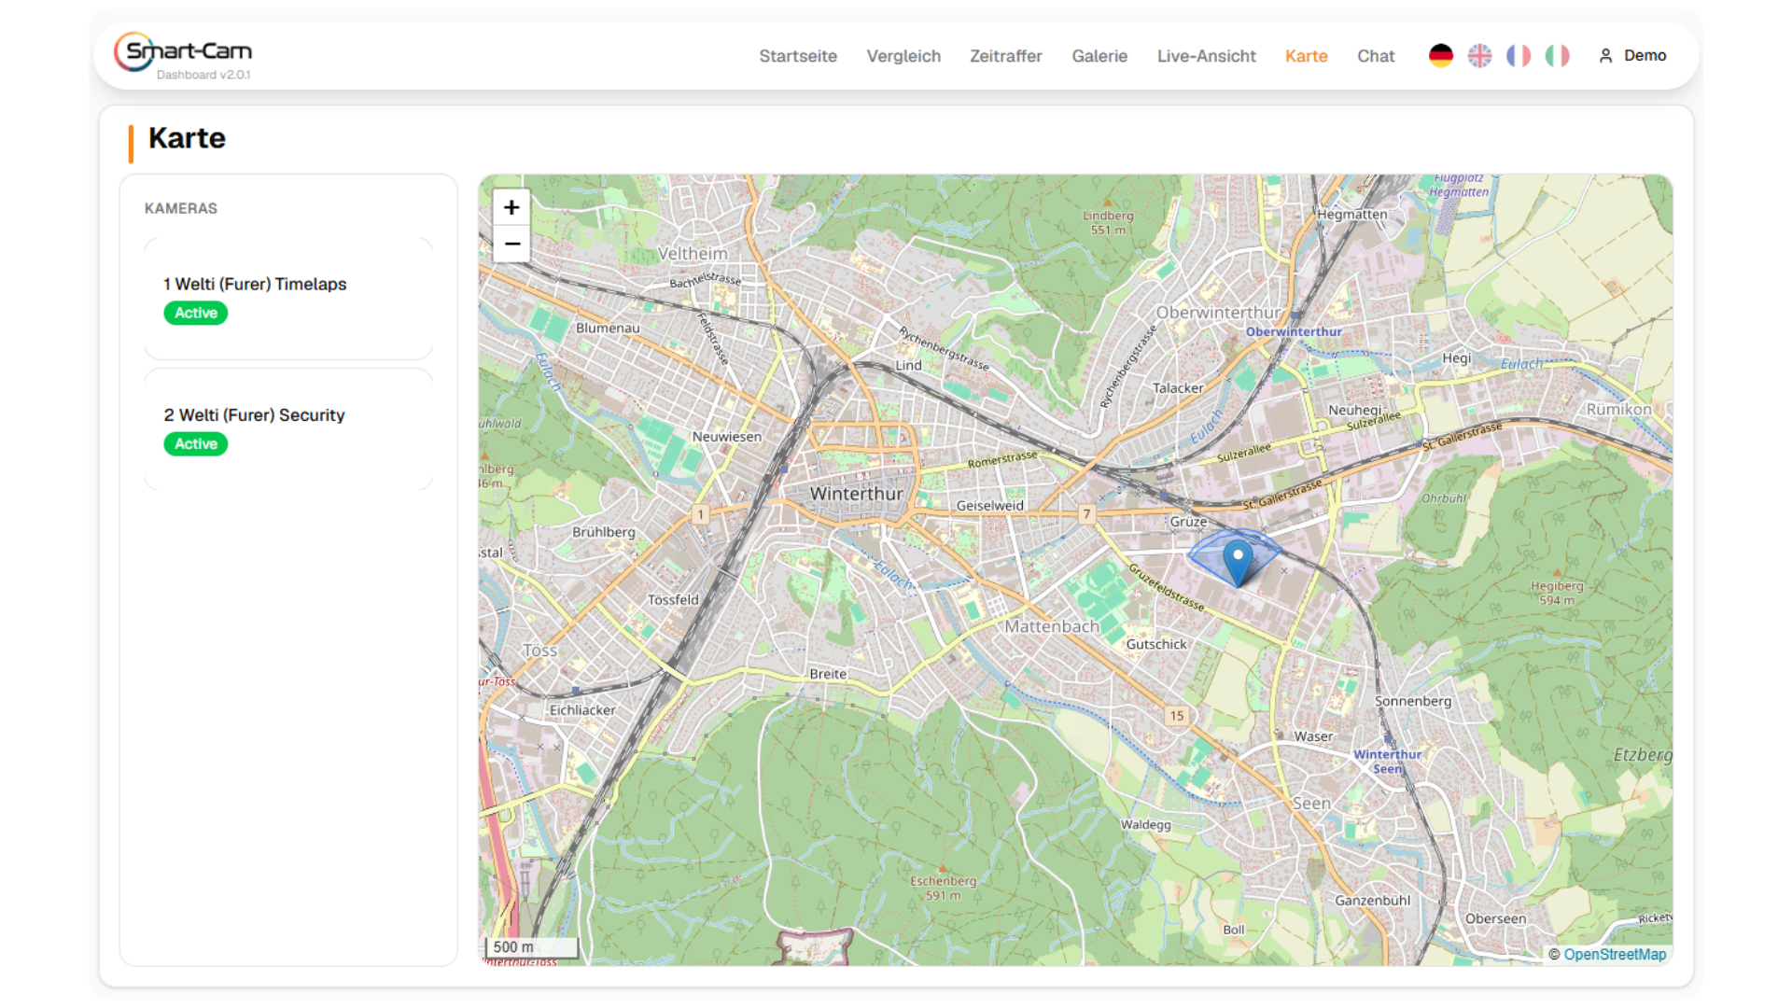Image resolution: width=1792 pixels, height=1008 pixels.
Task: Click the Dashboard v2.0.1 version text
Action: [203, 75]
